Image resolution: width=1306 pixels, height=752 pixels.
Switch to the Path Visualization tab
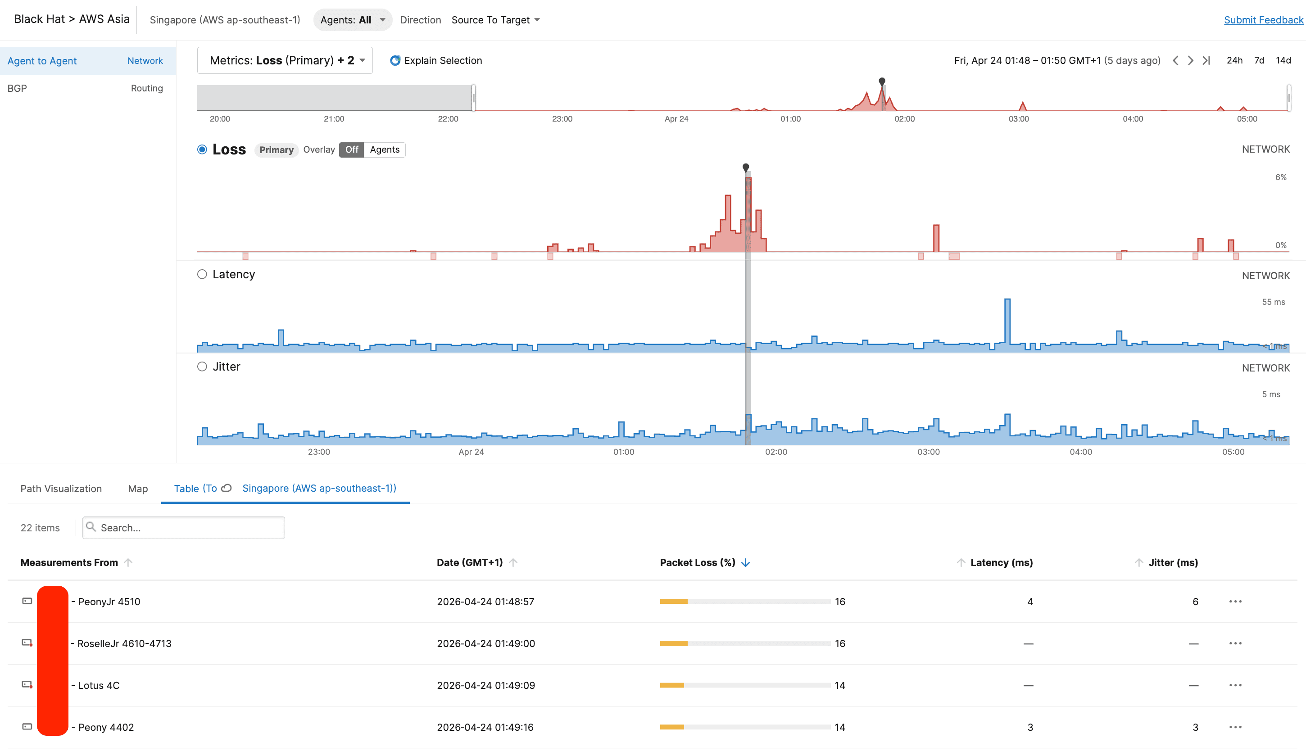click(x=61, y=489)
